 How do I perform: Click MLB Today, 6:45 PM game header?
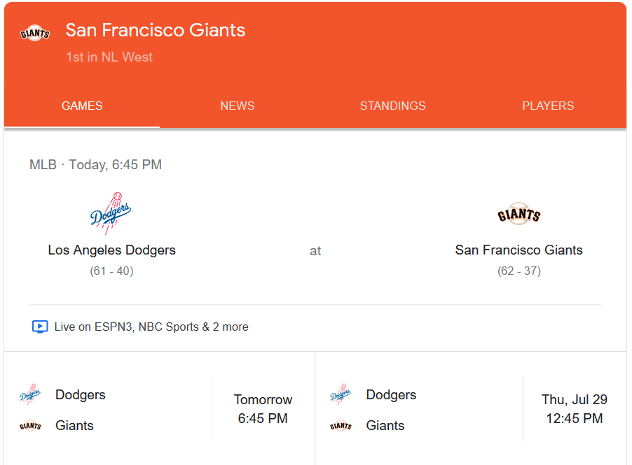(95, 165)
